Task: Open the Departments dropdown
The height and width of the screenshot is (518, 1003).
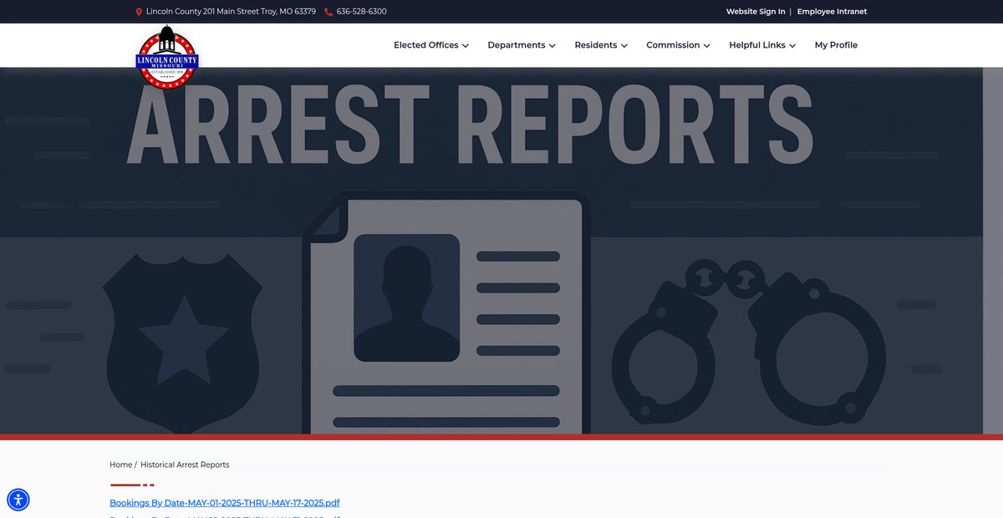Action: pyautogui.click(x=521, y=45)
